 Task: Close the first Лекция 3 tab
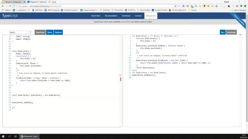(x=24, y=2)
